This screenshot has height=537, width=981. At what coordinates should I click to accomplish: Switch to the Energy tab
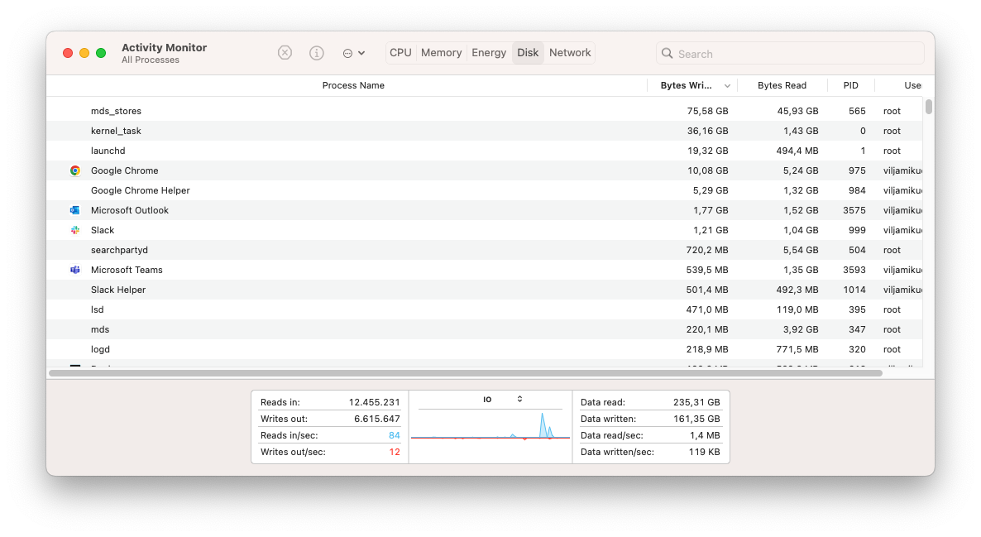coord(489,53)
